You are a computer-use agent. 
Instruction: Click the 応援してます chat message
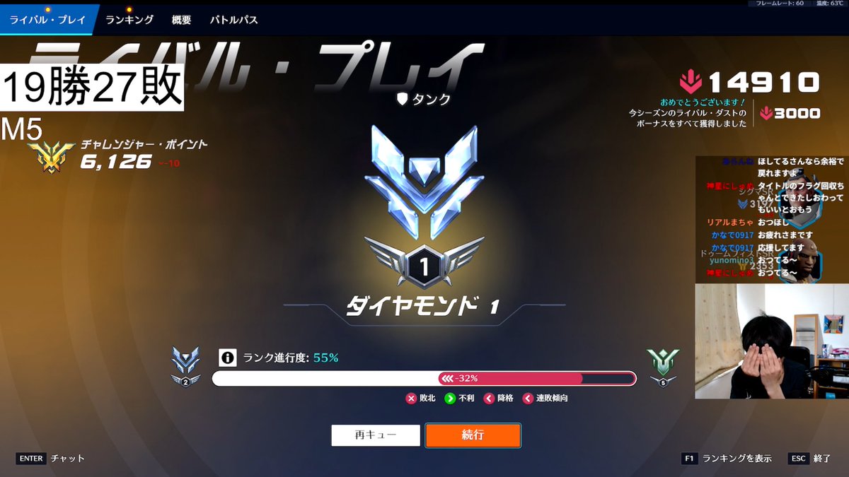780,248
